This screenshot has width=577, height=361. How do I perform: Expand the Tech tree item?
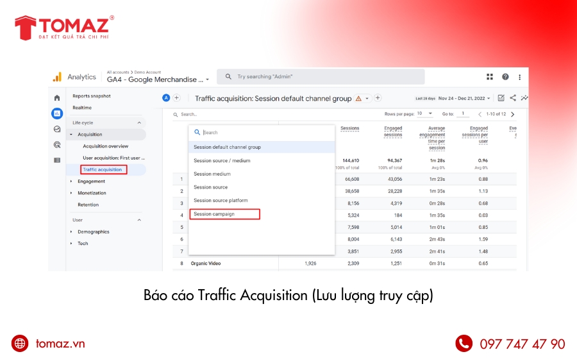click(71, 244)
